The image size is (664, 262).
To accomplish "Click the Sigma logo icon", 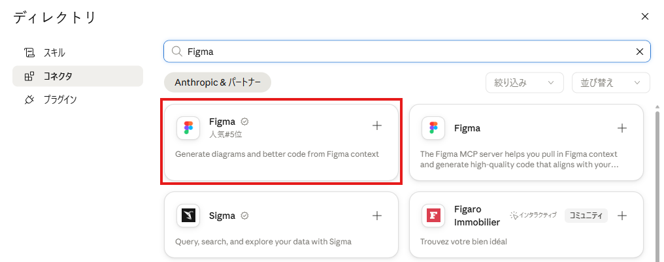I will [188, 216].
